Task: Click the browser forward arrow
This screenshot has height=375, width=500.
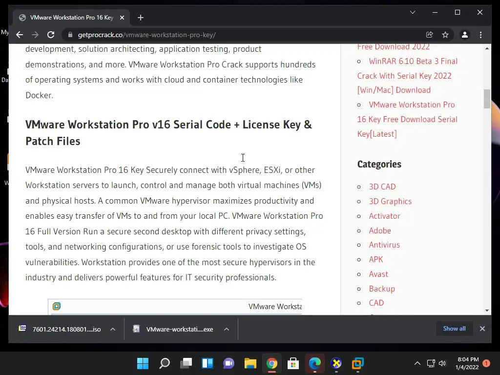Action: click(x=35, y=35)
